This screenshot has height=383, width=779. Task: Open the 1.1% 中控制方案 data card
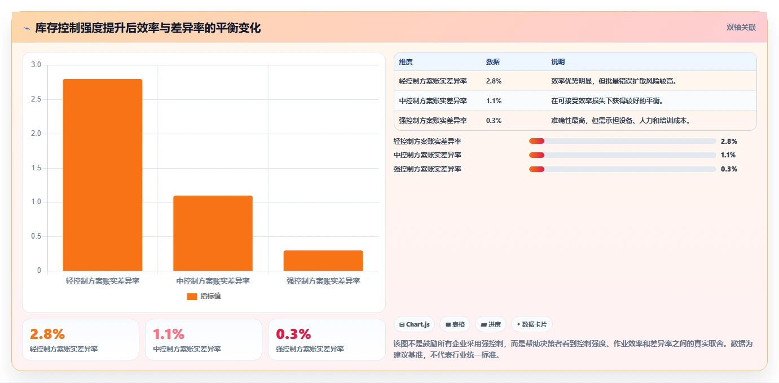point(204,340)
